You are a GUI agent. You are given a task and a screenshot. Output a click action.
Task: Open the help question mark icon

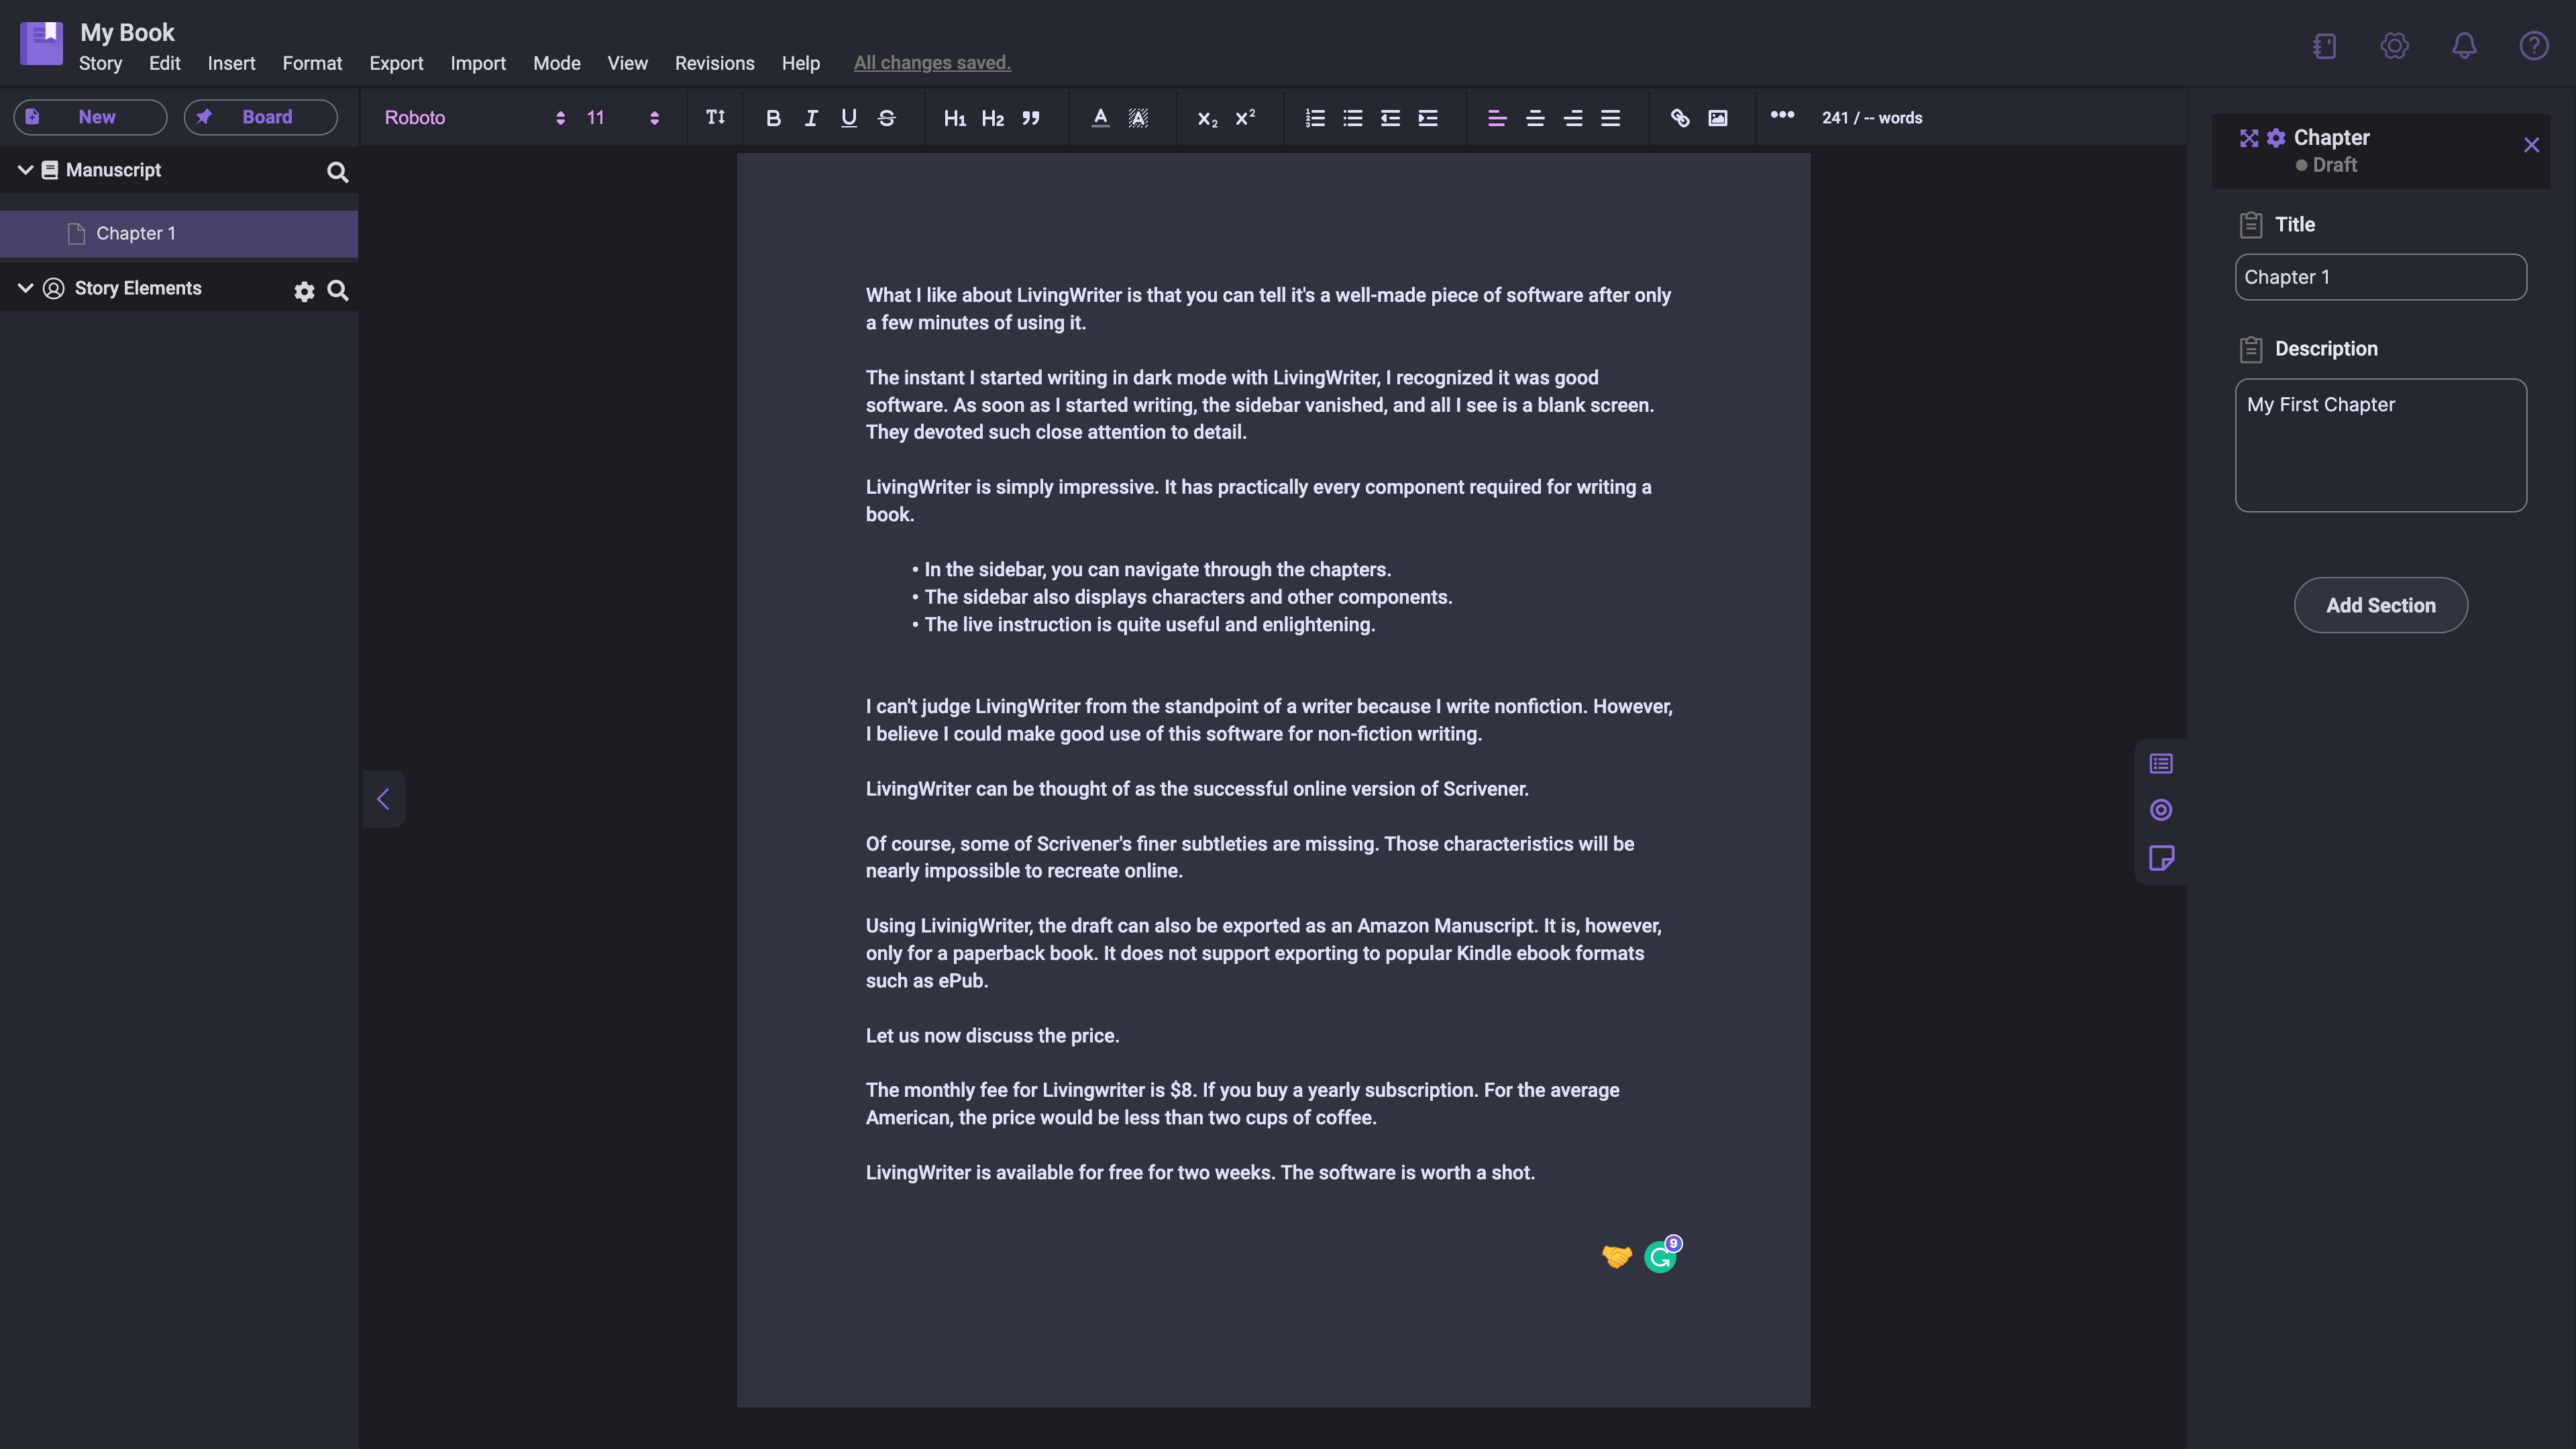tap(2534, 46)
